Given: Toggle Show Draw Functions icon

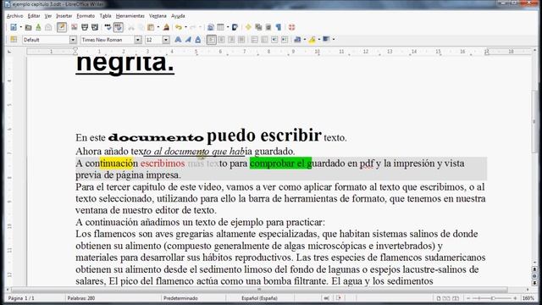Looking at the screenshot, I should coord(235,27).
